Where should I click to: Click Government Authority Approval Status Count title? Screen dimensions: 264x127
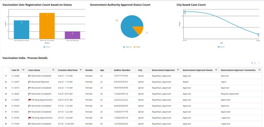[x=120, y=5]
